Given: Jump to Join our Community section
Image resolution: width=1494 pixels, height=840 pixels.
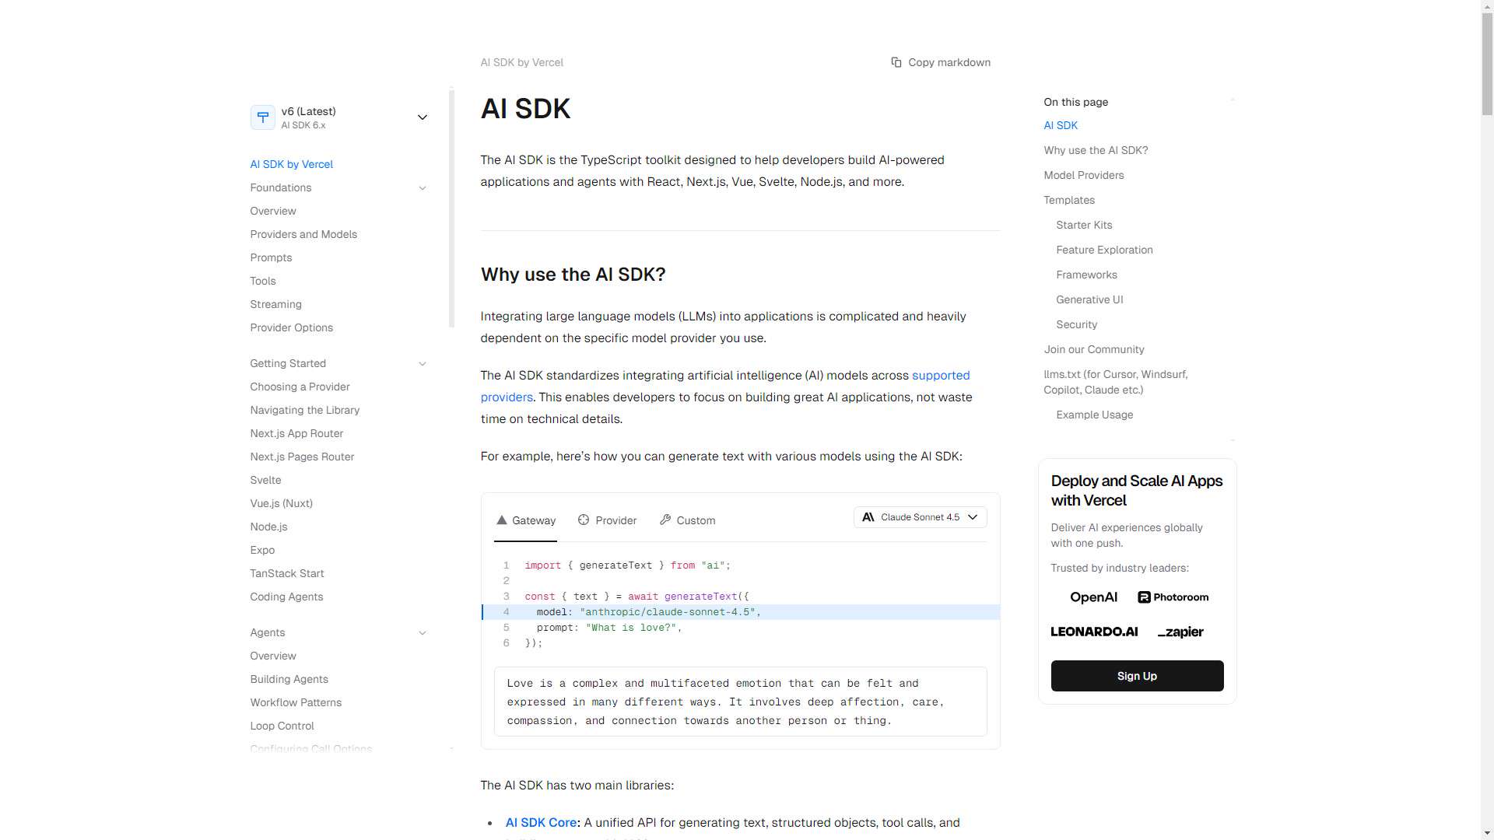Looking at the screenshot, I should [1093, 350].
